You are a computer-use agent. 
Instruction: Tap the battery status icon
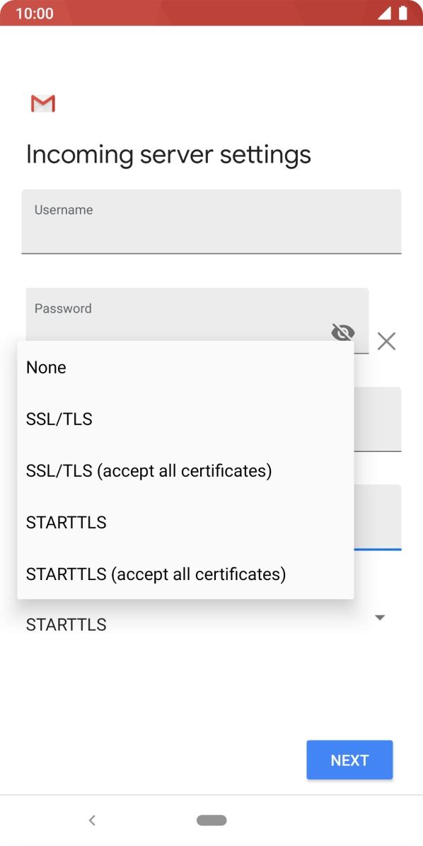pos(405,13)
